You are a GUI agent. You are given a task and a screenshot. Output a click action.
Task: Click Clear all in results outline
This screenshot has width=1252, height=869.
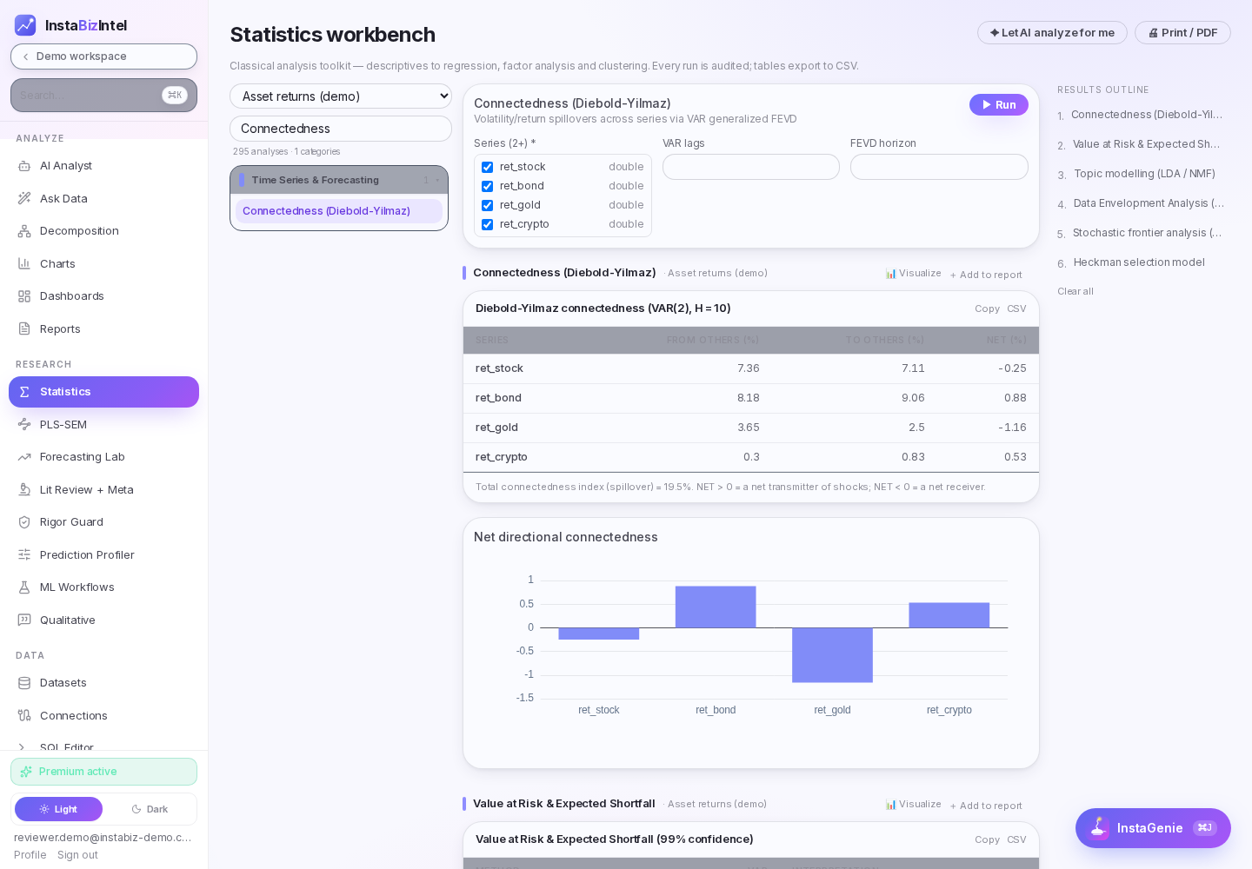(1076, 291)
